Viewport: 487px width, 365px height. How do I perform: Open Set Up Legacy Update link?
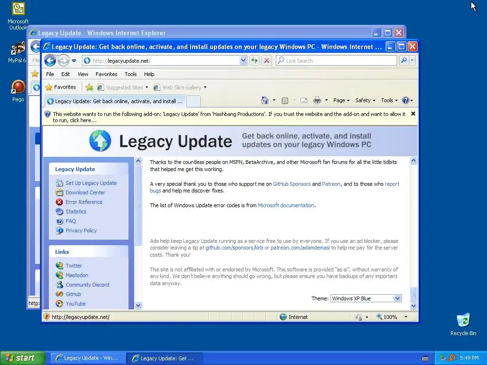click(x=91, y=183)
